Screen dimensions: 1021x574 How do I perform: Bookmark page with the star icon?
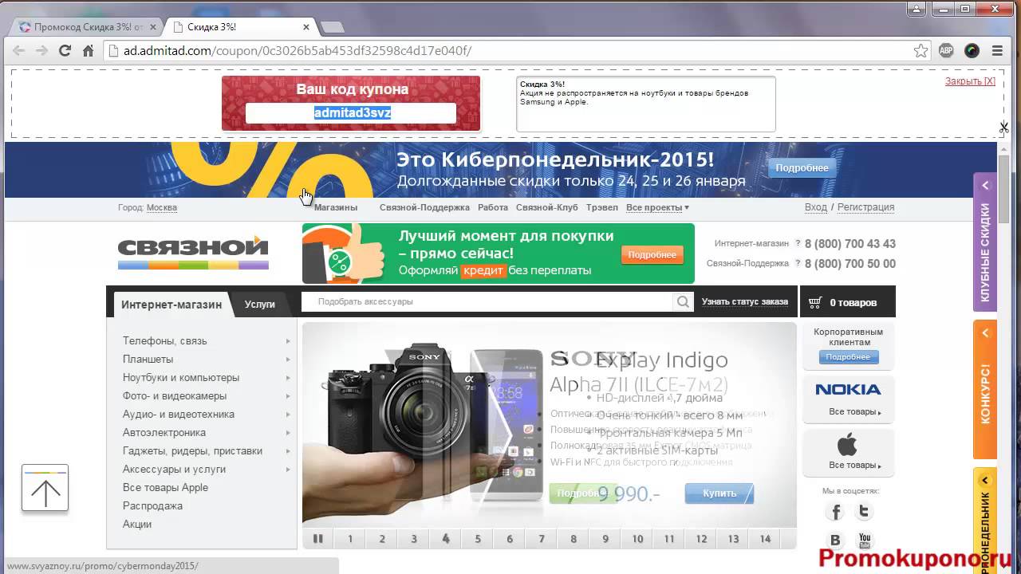(920, 51)
